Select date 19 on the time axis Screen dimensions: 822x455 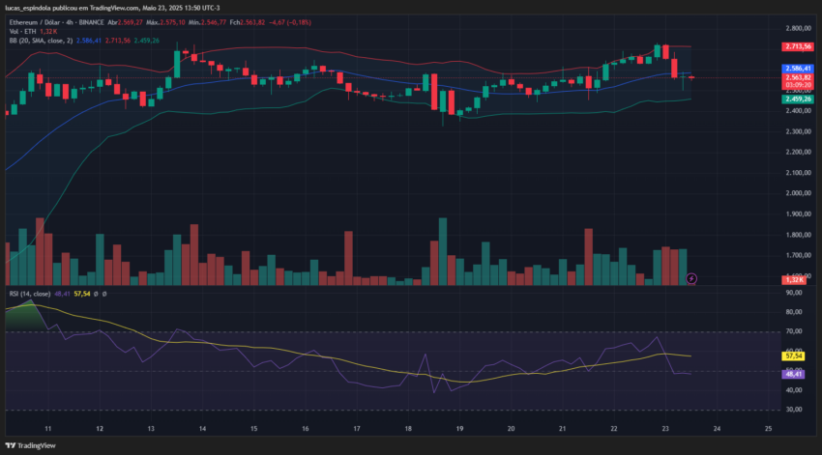coord(459,428)
